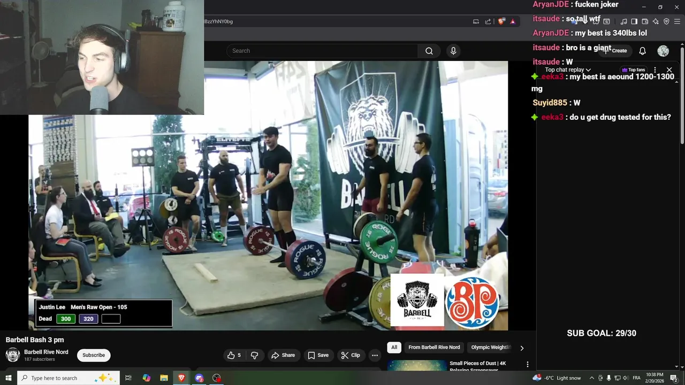Open Brave VPN shield icon

(666, 21)
